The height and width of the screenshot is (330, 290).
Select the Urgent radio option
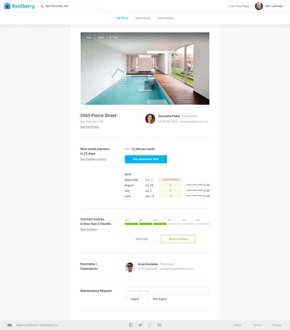tap(126, 299)
